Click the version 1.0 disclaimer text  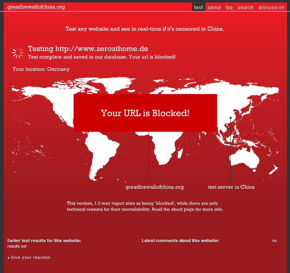(x=145, y=206)
